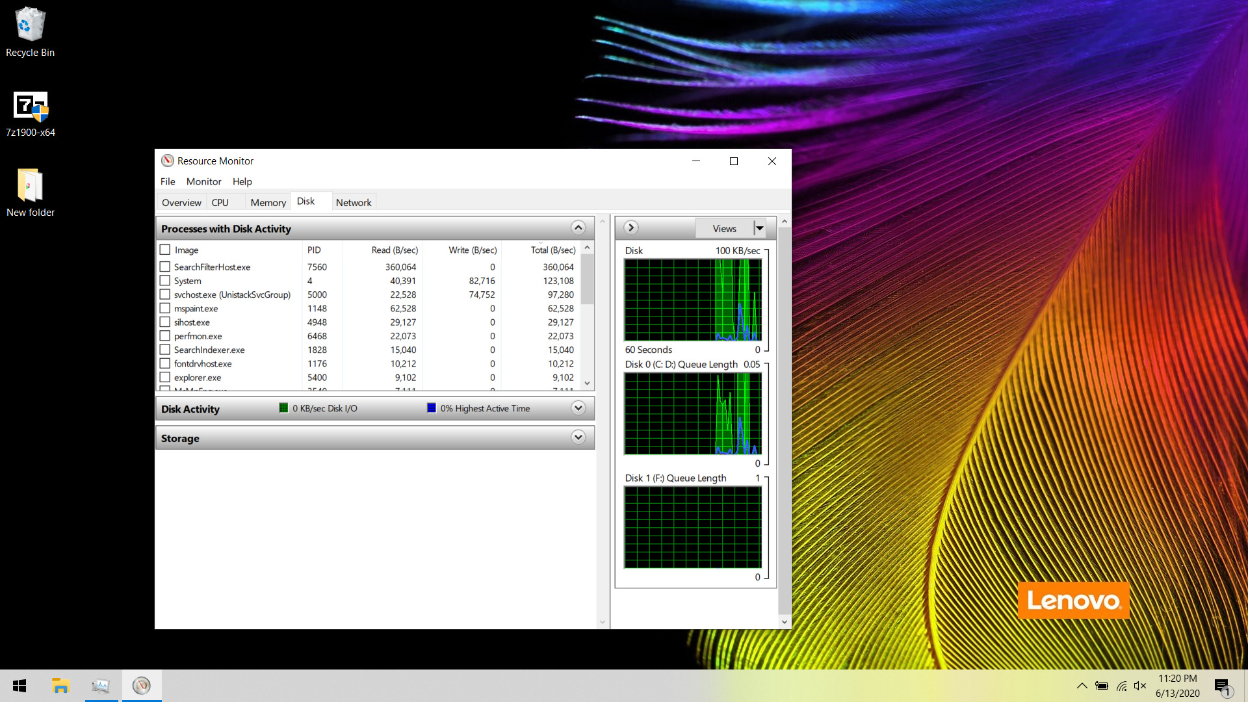
Task: Select the mspaint.exe process name
Action: (x=196, y=309)
